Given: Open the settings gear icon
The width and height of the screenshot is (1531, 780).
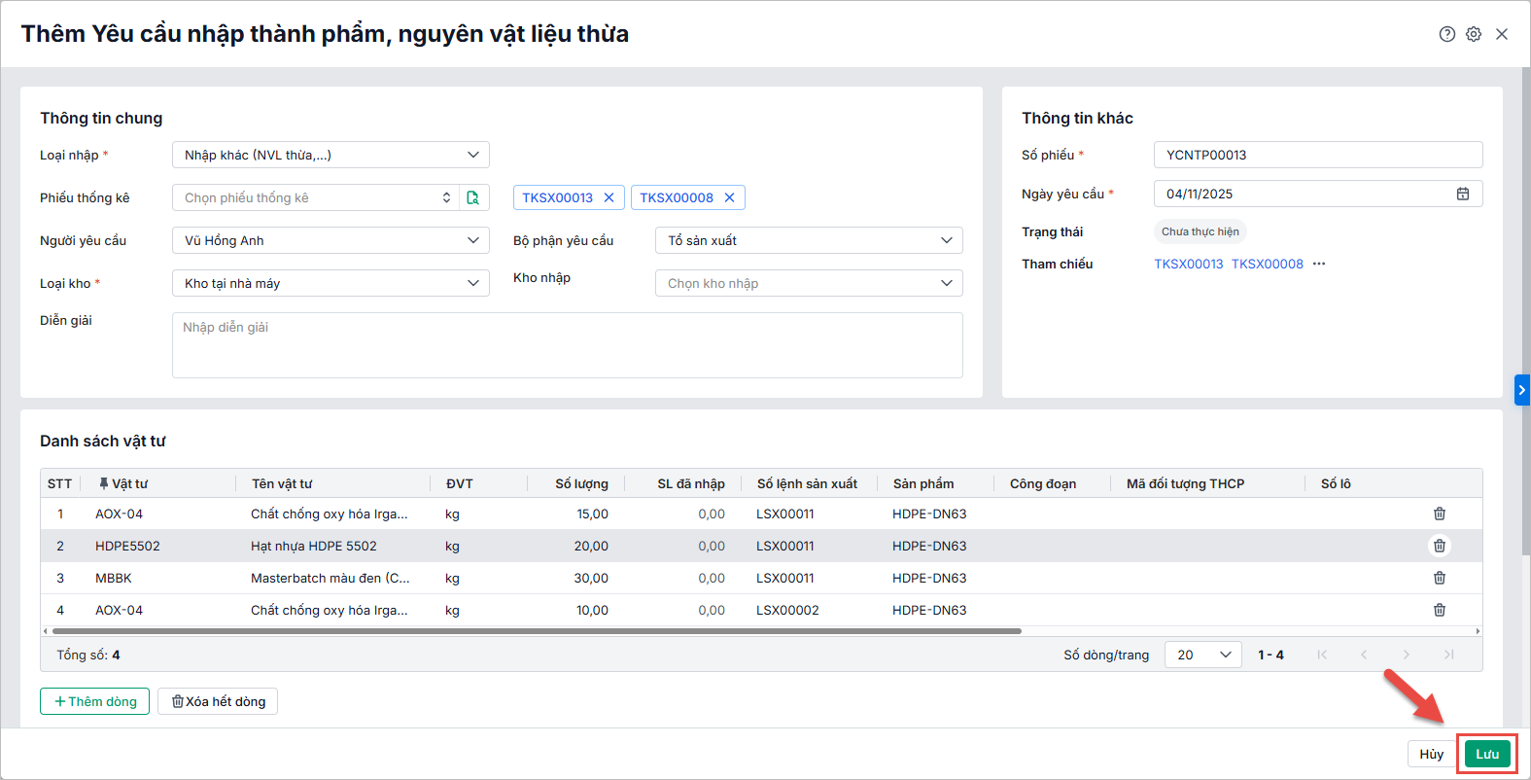Looking at the screenshot, I should tap(1474, 34).
